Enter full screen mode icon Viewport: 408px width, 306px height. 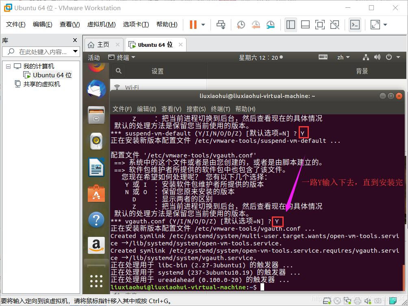pyautogui.click(x=320, y=25)
